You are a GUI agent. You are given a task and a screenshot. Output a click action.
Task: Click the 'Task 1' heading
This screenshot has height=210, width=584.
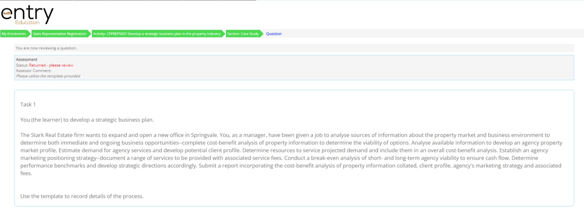tap(28, 104)
